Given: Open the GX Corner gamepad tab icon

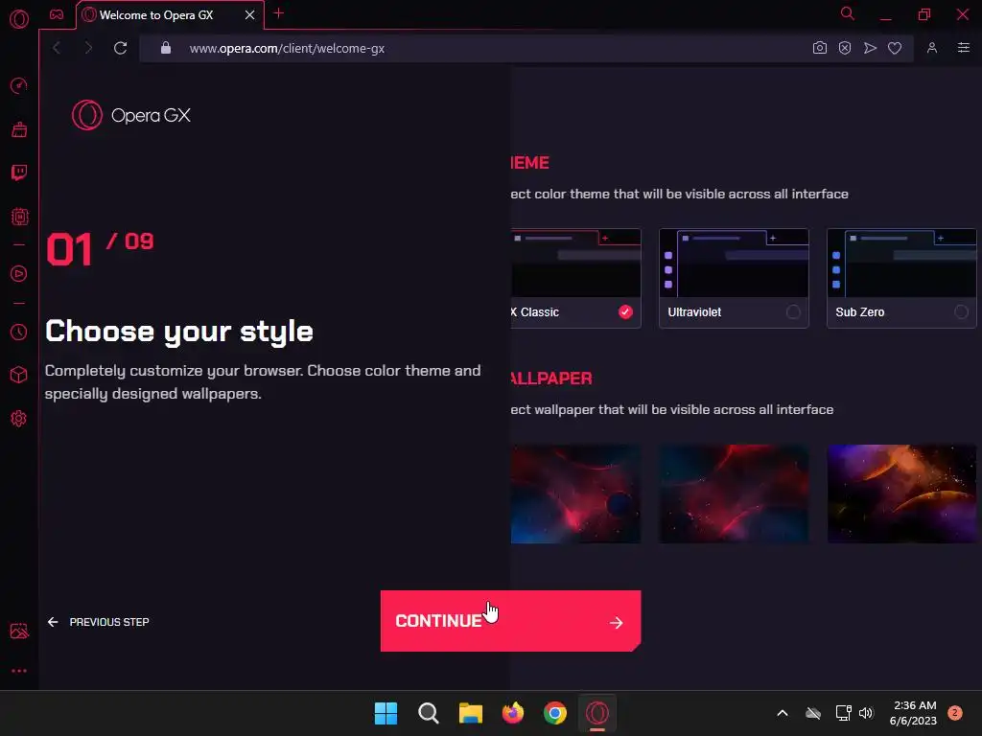Looking at the screenshot, I should 57,14.
